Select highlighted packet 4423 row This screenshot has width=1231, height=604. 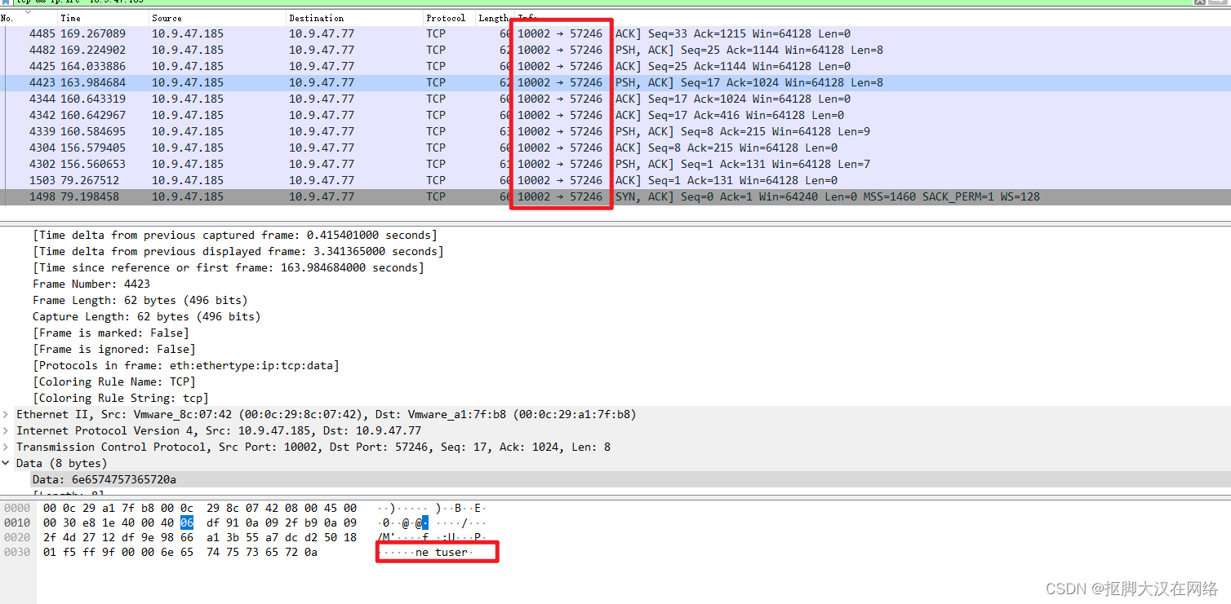615,82
